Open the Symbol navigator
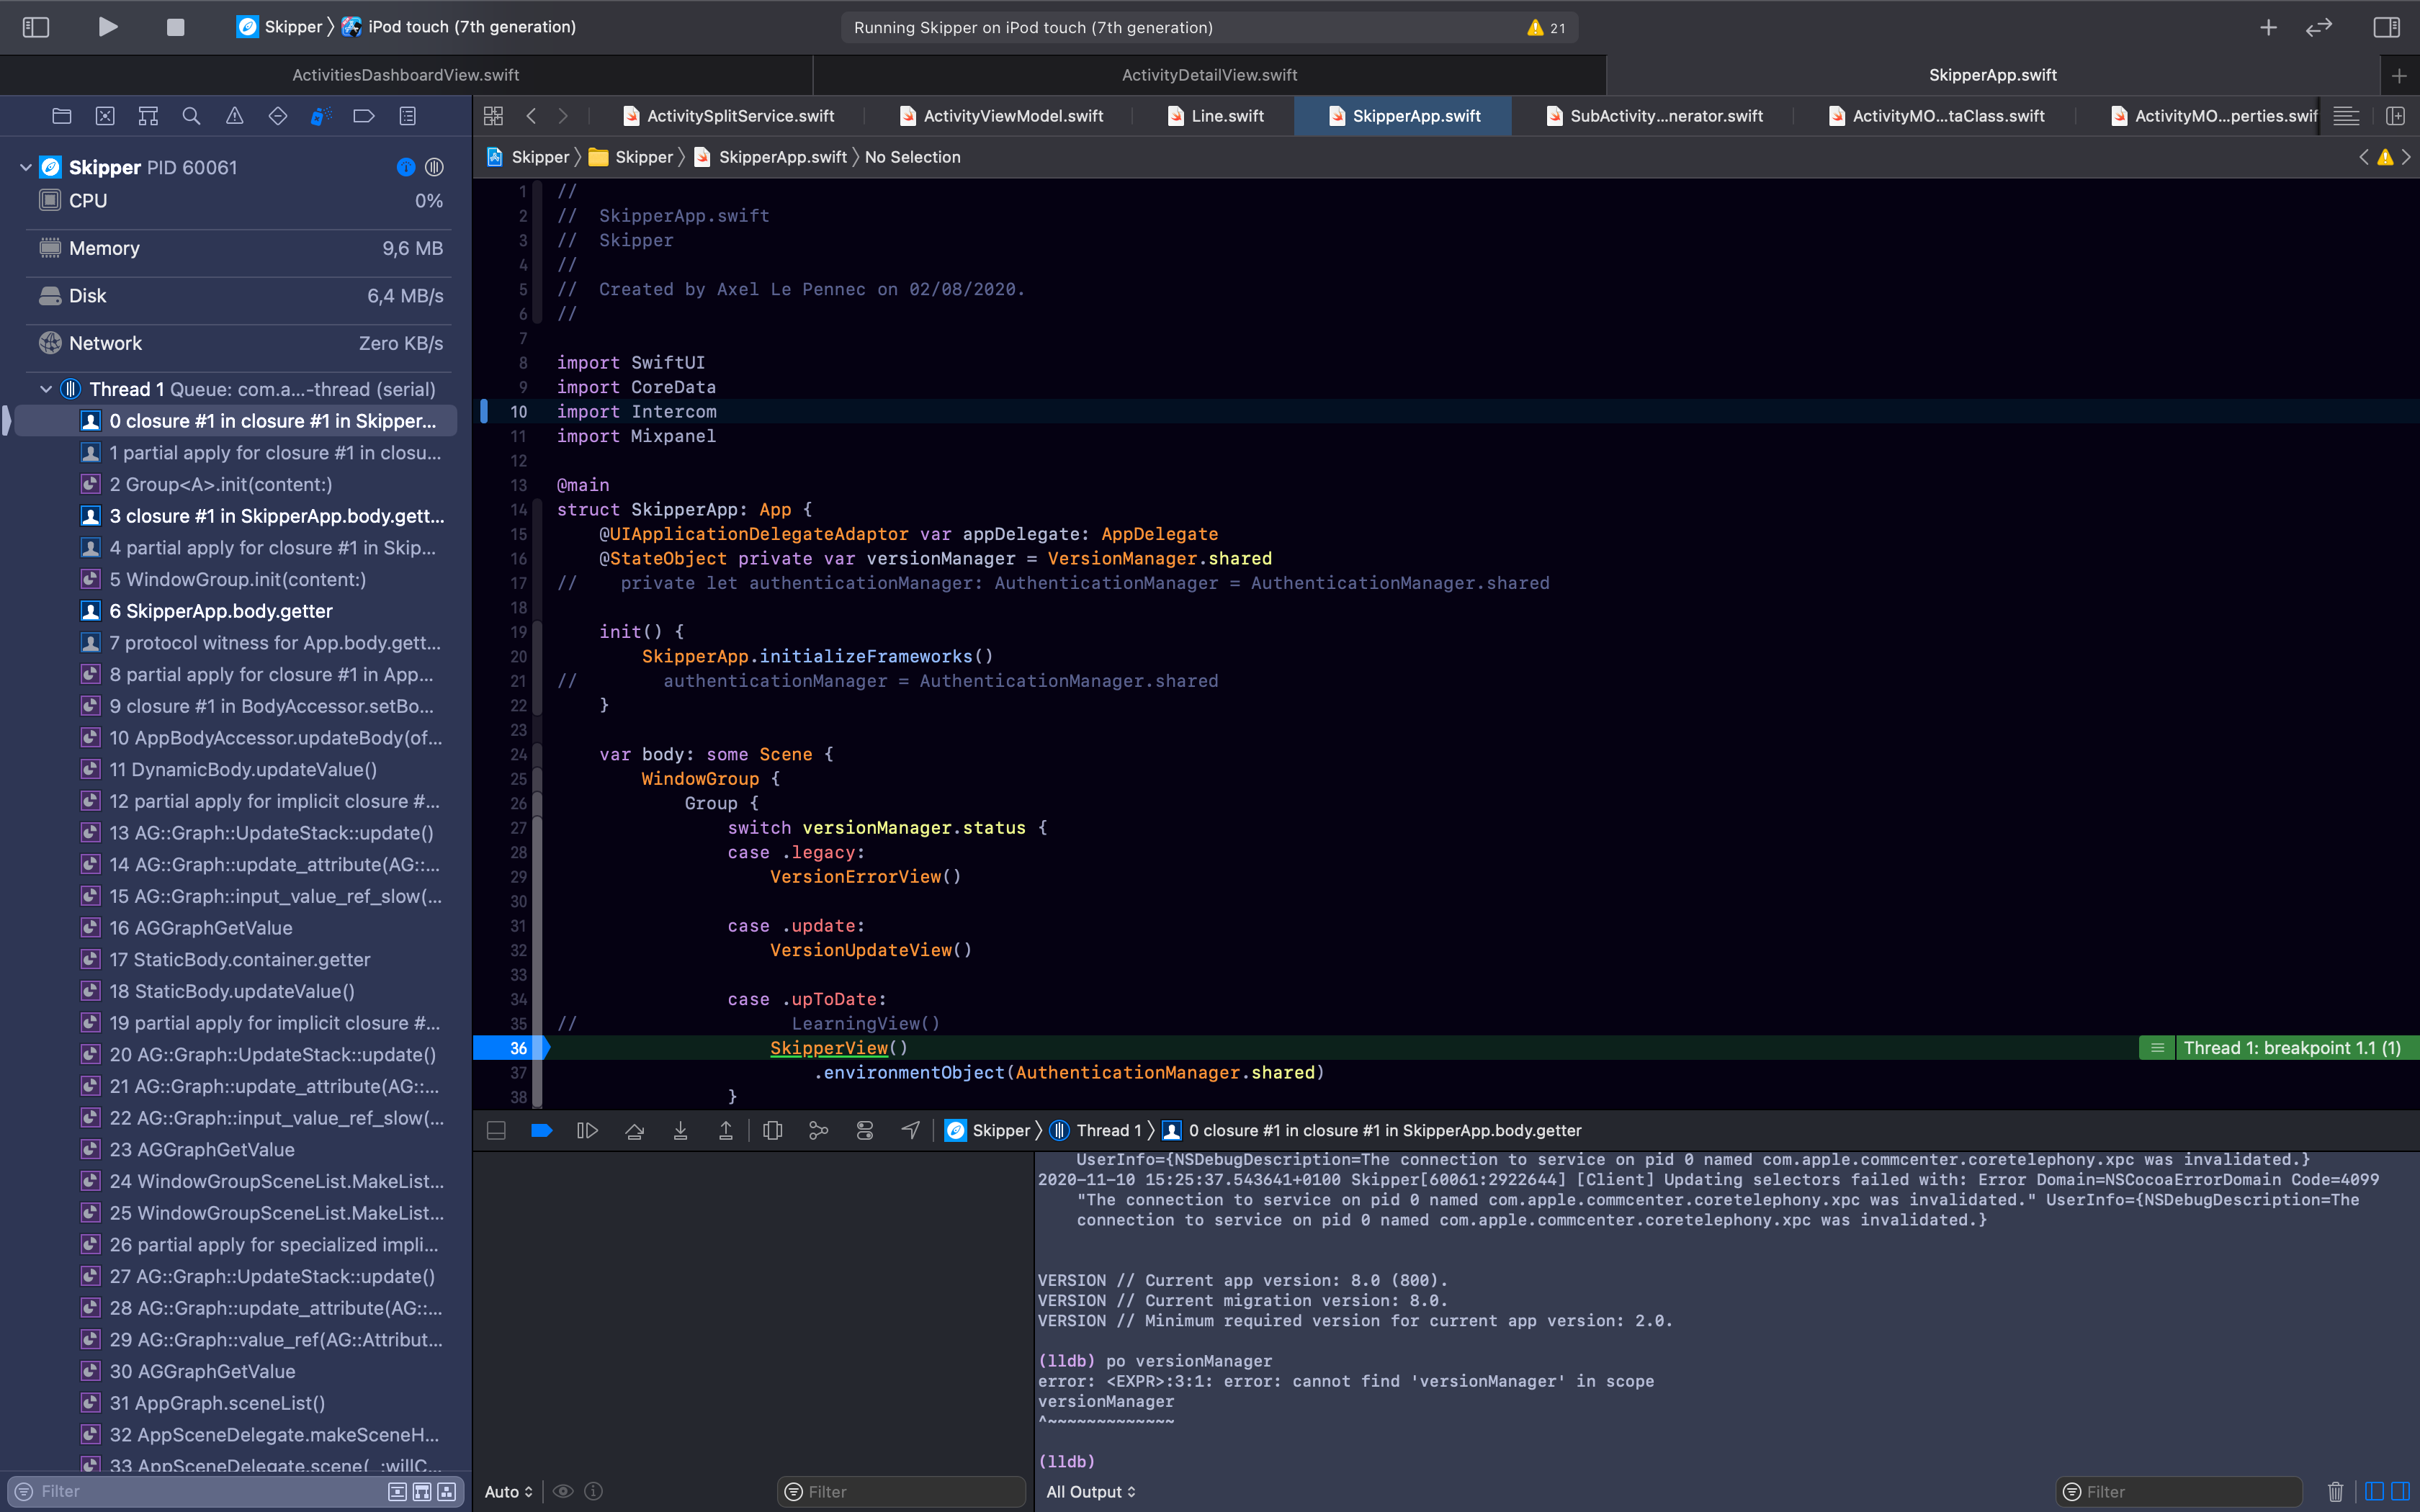This screenshot has width=2420, height=1512. pyautogui.click(x=148, y=116)
